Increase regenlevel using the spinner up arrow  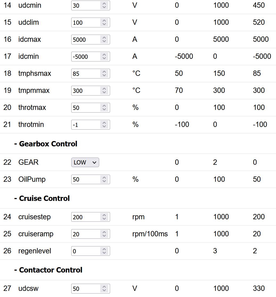coord(104,249)
